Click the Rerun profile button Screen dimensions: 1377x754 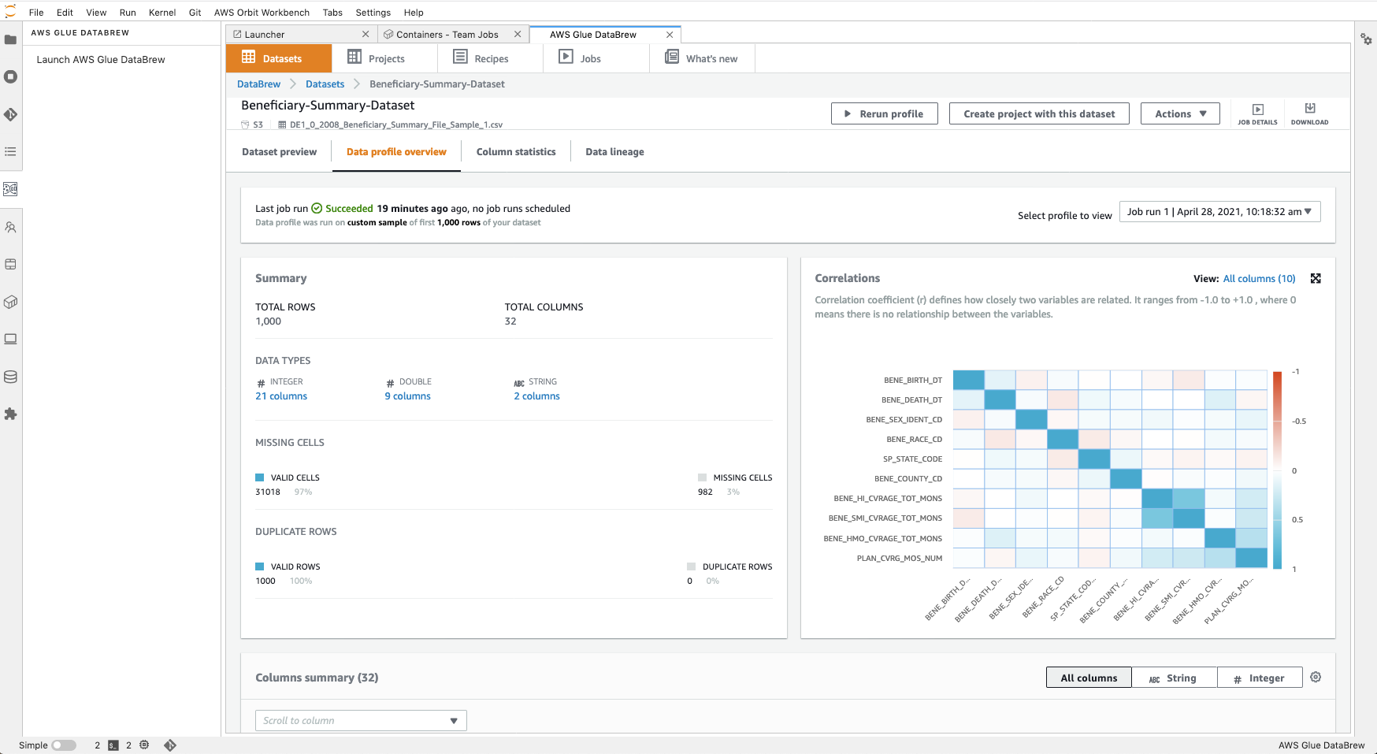[x=884, y=113]
